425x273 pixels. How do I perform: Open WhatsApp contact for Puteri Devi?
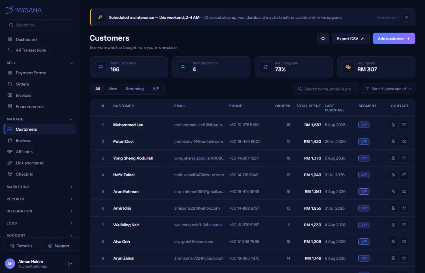tap(393, 141)
